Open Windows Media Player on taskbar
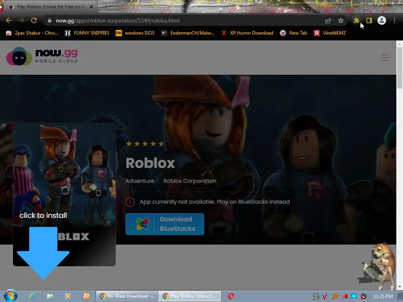This screenshot has width=403, height=302. click(x=68, y=296)
